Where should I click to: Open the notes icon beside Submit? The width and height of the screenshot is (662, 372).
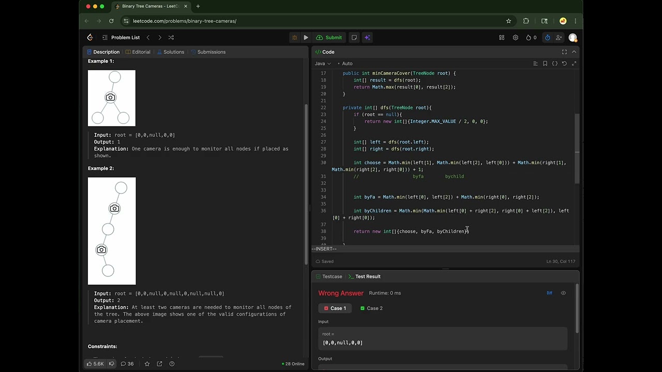(x=354, y=37)
